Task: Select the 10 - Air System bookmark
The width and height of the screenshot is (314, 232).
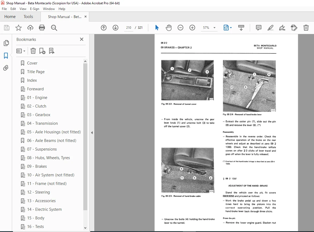Action: click(x=51, y=175)
